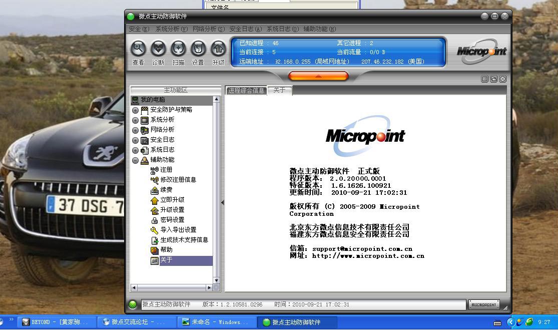Expand the 安全日志 tree node
Image resolution: width=558 pixels, height=330 pixels.
click(135, 140)
